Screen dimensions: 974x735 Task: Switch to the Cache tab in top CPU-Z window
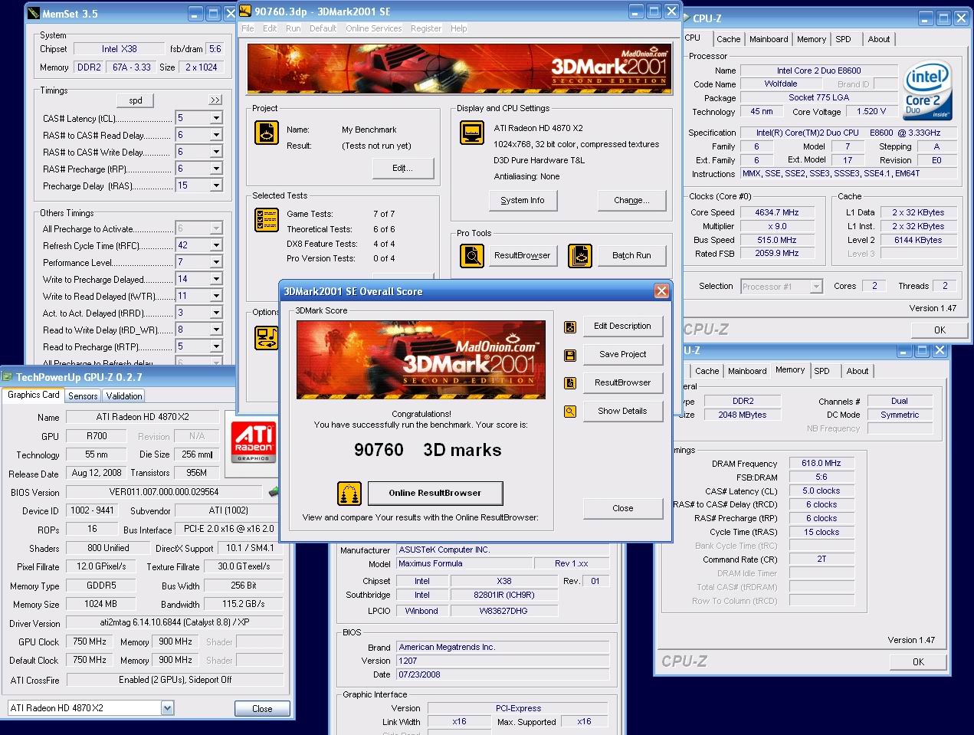click(x=728, y=39)
